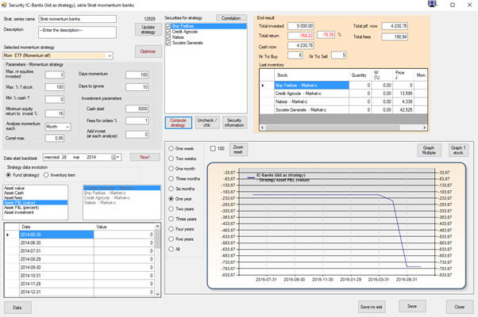Viewport: 478px width, 317px height.
Task: Click the Update strategy button
Action: pos(148,29)
